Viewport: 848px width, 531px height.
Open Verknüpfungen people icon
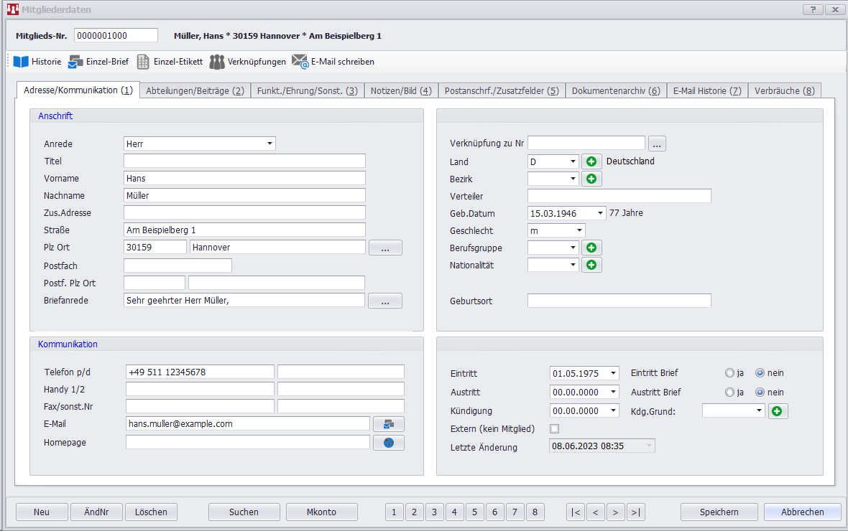coord(217,62)
